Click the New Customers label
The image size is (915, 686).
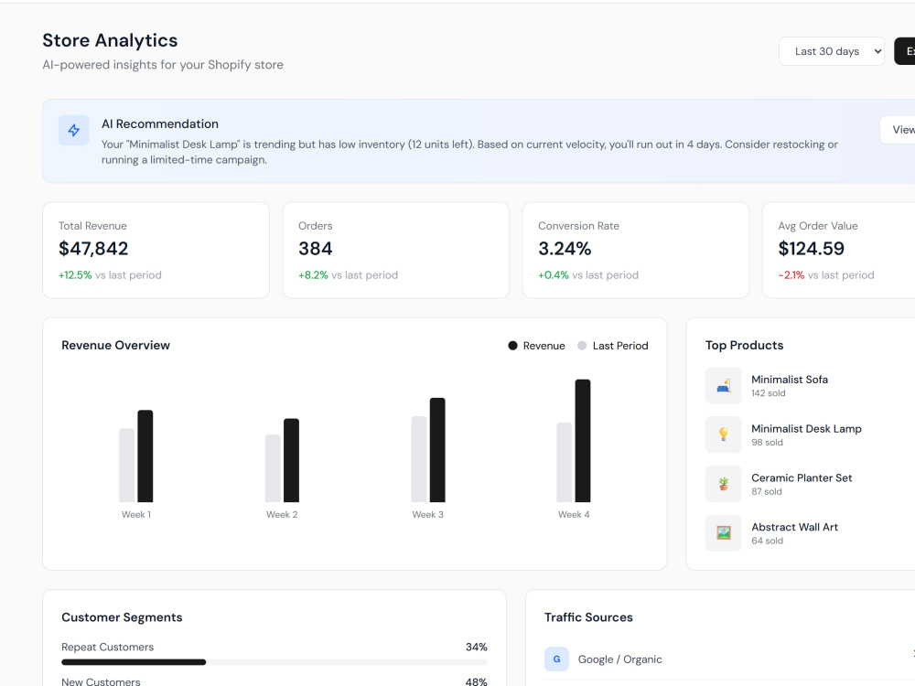101,681
